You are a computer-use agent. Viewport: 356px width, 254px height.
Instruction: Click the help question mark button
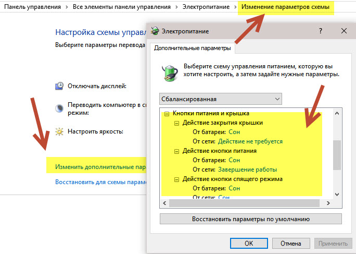click(x=321, y=31)
